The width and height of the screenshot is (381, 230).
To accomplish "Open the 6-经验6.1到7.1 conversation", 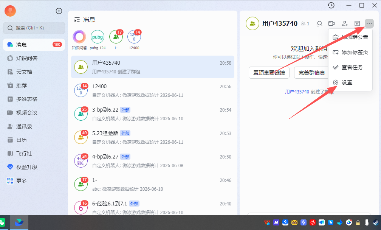I will coord(153,207).
